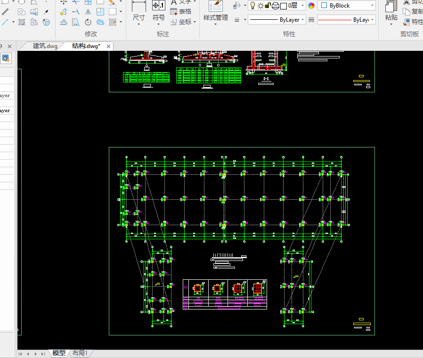Click the 3D box copy icon
Image resolution: width=423 pixels, height=358 pixels.
(x=100, y=22)
